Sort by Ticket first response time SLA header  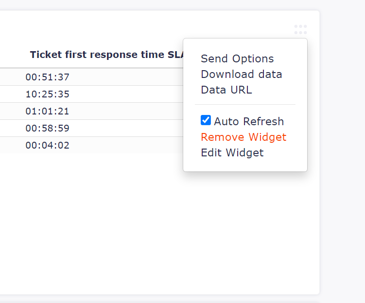click(x=107, y=55)
